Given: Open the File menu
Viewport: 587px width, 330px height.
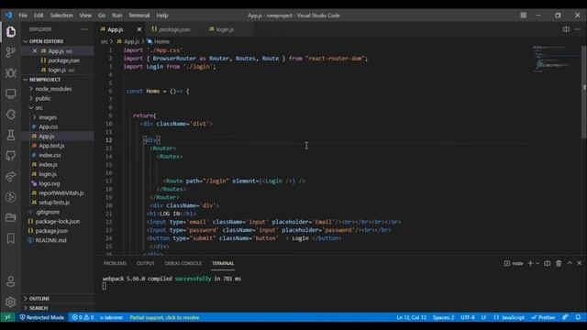Looking at the screenshot, I should click(23, 16).
